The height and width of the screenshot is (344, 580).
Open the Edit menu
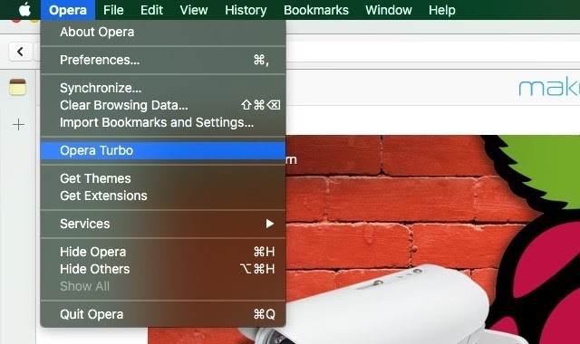(x=151, y=10)
